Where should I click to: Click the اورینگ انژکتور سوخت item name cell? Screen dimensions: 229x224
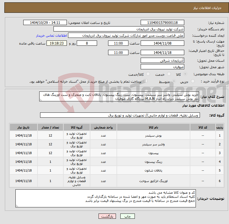click(153, 181)
